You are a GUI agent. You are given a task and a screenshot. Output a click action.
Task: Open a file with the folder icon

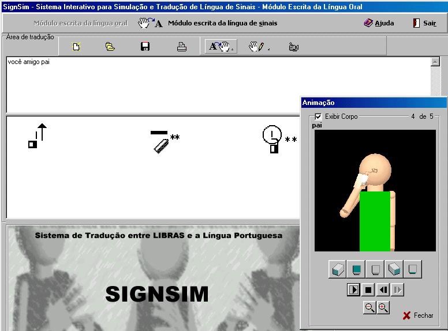pos(110,47)
